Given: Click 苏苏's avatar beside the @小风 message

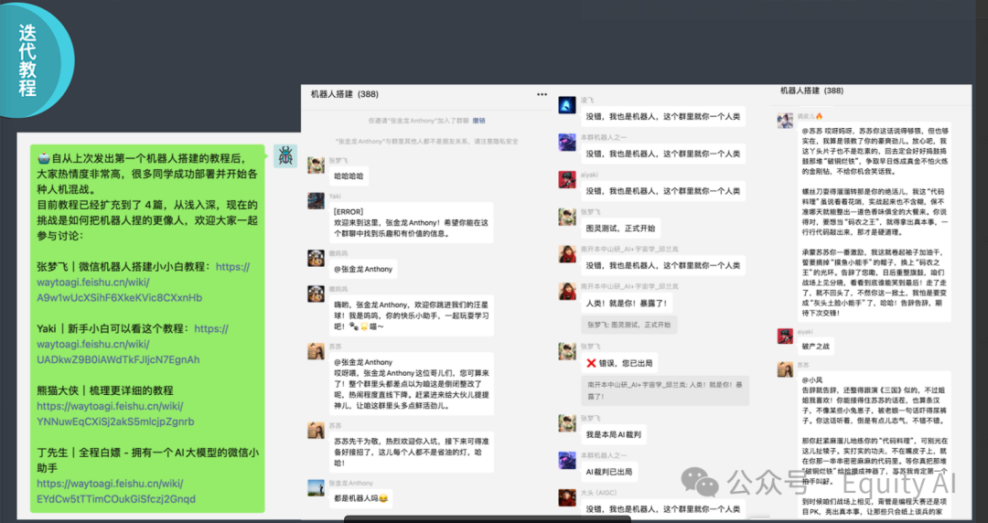Looking at the screenshot, I should (785, 370).
